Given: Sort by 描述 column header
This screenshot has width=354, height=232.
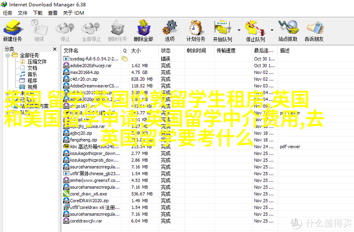Looking at the screenshot, I should 316,51.
